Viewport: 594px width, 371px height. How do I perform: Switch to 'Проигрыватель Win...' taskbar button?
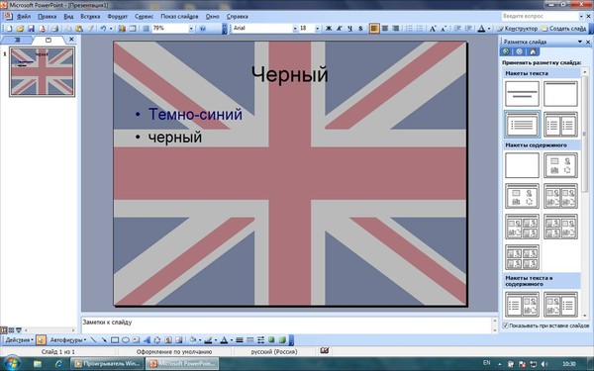pos(107,364)
